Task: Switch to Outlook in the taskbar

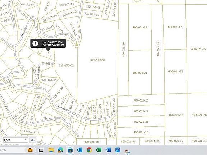Action: coord(80,150)
